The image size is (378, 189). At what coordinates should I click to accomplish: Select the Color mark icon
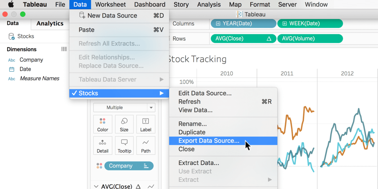(x=103, y=124)
